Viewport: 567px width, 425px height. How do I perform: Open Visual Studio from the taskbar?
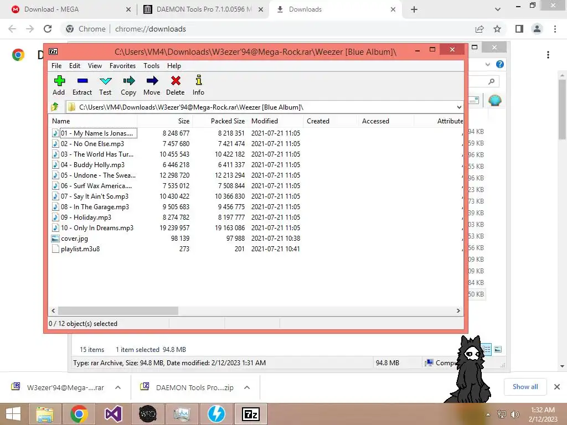(x=113, y=414)
